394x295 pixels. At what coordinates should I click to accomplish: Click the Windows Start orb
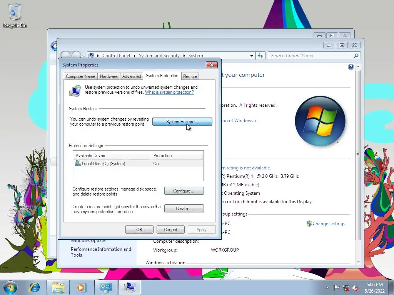click(10, 287)
